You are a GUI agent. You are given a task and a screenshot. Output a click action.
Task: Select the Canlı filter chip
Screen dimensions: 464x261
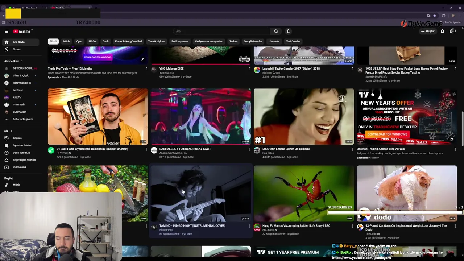tap(105, 41)
